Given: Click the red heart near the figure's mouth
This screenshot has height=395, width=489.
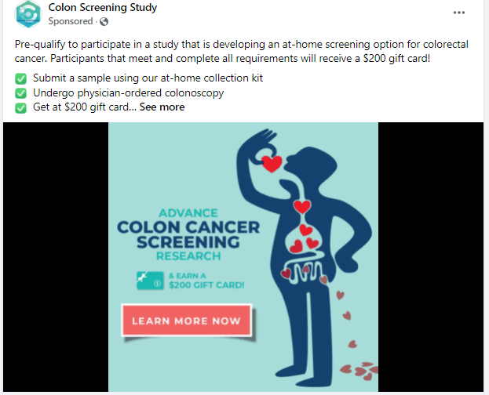Looking at the screenshot, I should [x=272, y=164].
